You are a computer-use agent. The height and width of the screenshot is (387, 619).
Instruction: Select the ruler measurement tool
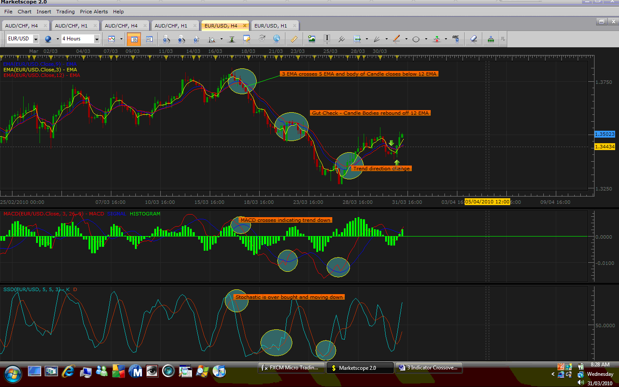click(294, 39)
